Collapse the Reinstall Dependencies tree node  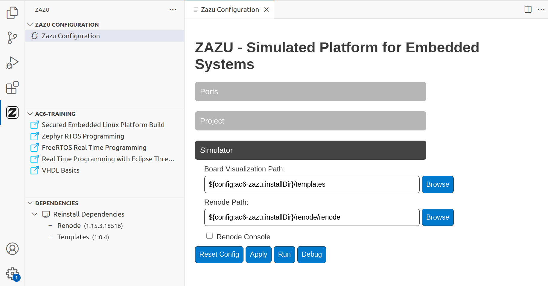[35, 214]
